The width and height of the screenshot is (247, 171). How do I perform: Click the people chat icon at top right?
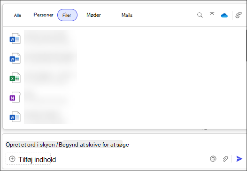(239, 15)
